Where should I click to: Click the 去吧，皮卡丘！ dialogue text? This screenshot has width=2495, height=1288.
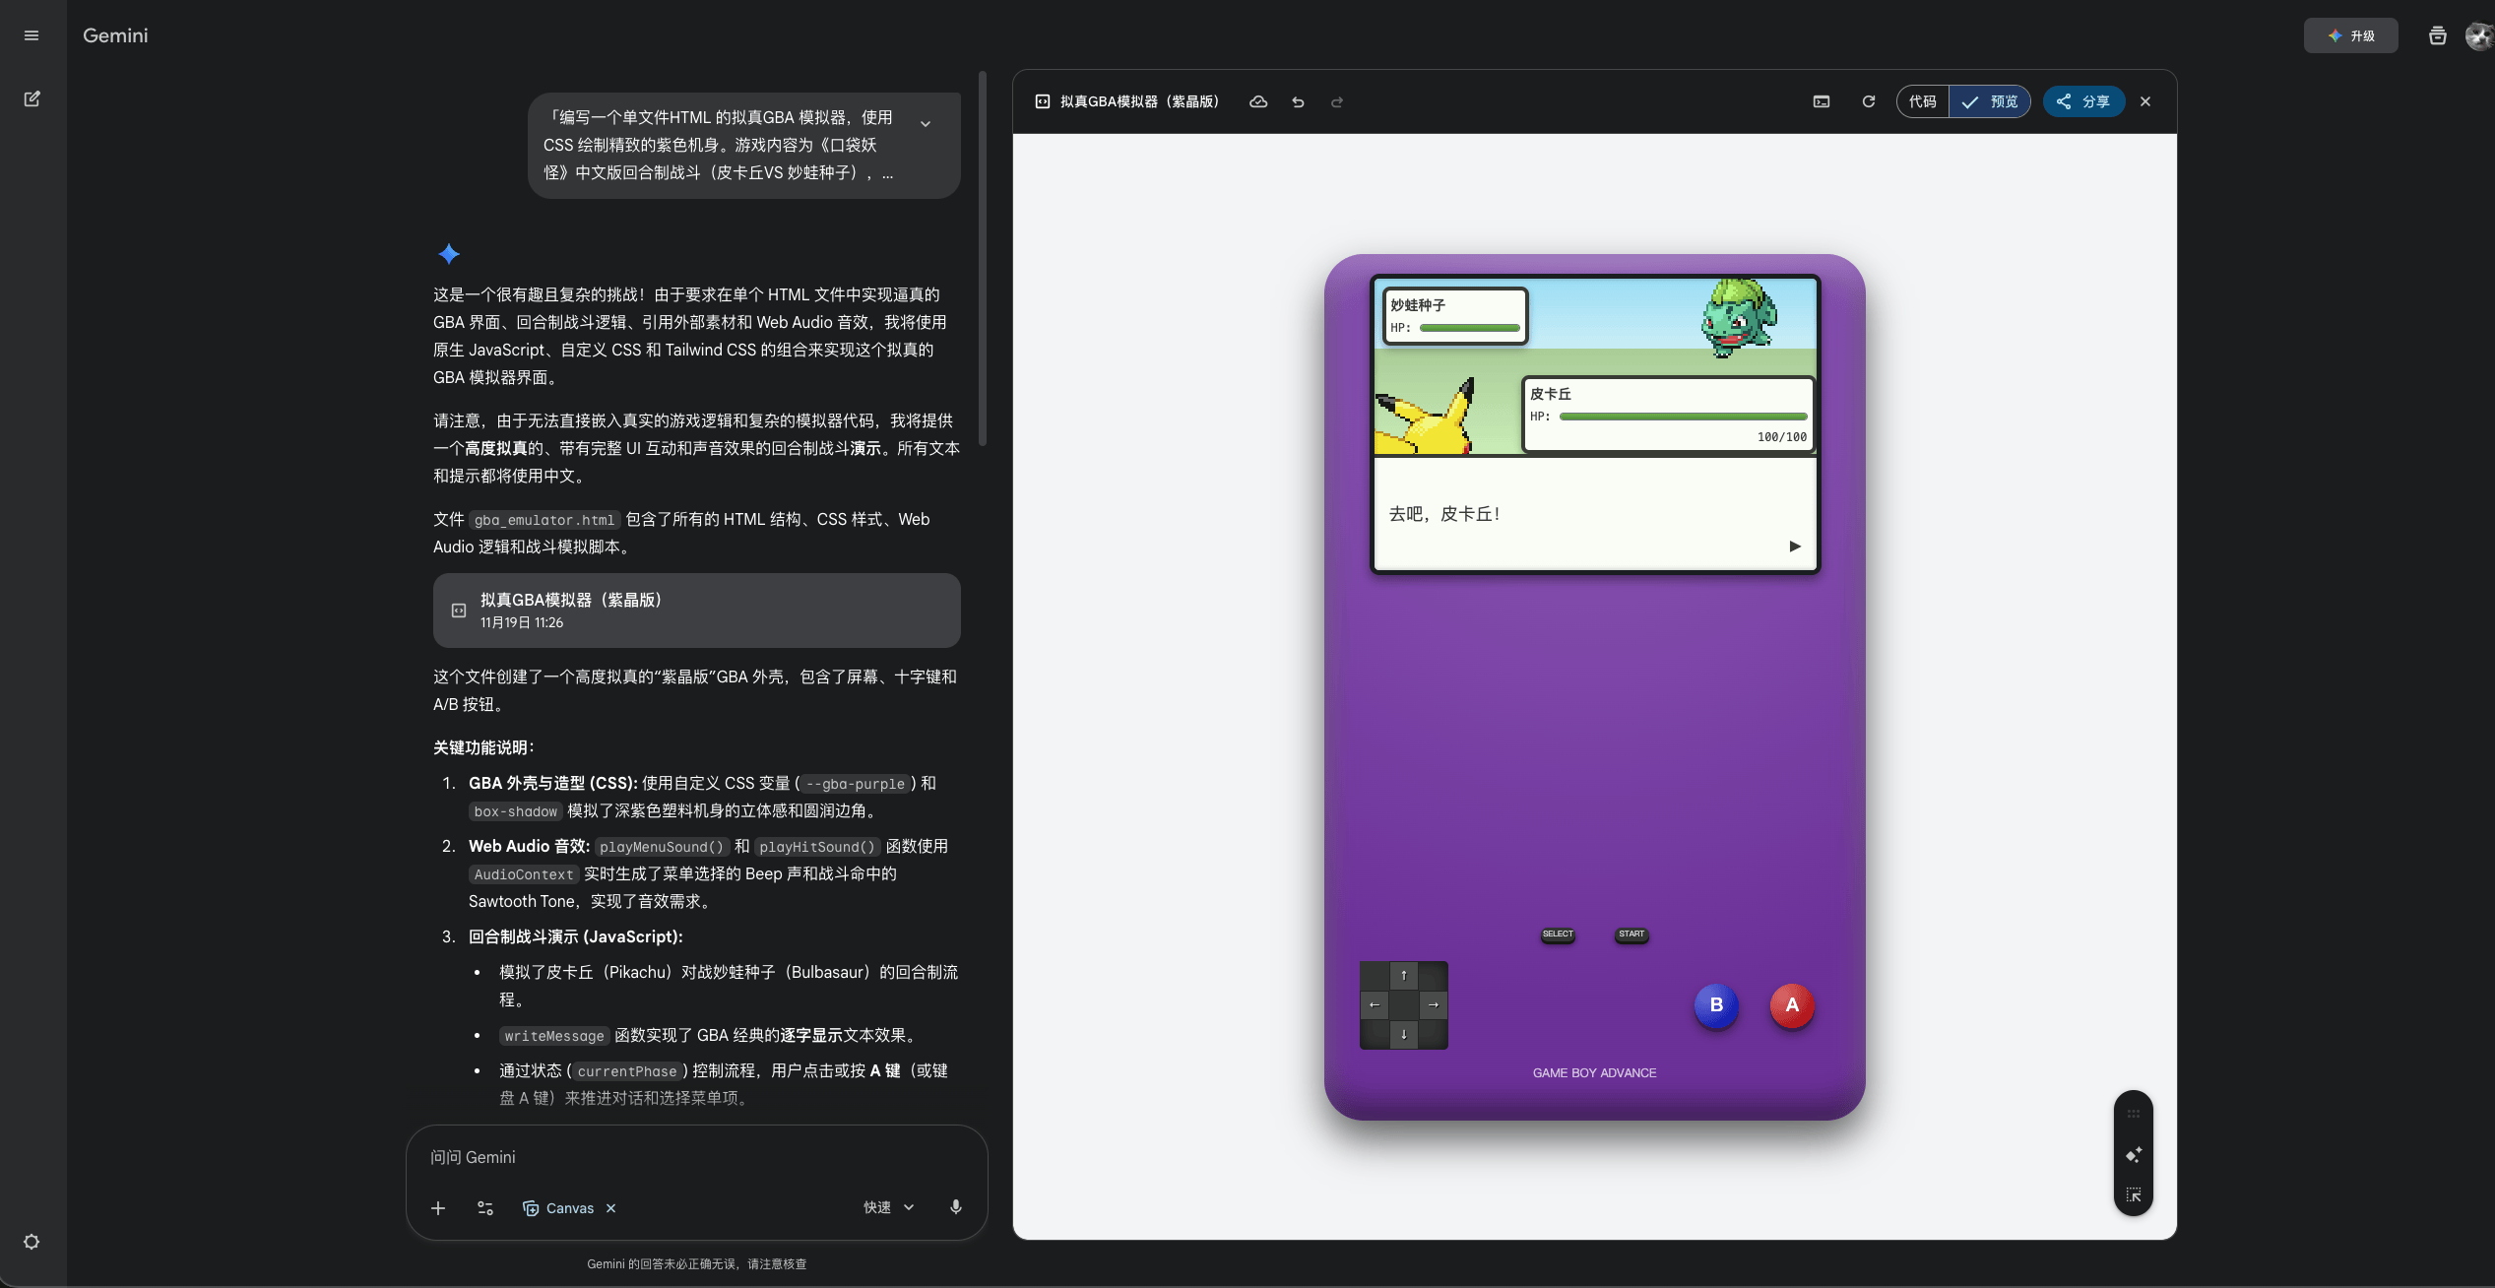(x=1444, y=514)
